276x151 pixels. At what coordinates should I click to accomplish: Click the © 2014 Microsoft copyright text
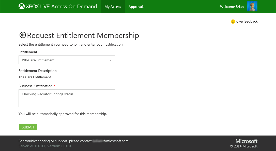(244, 146)
